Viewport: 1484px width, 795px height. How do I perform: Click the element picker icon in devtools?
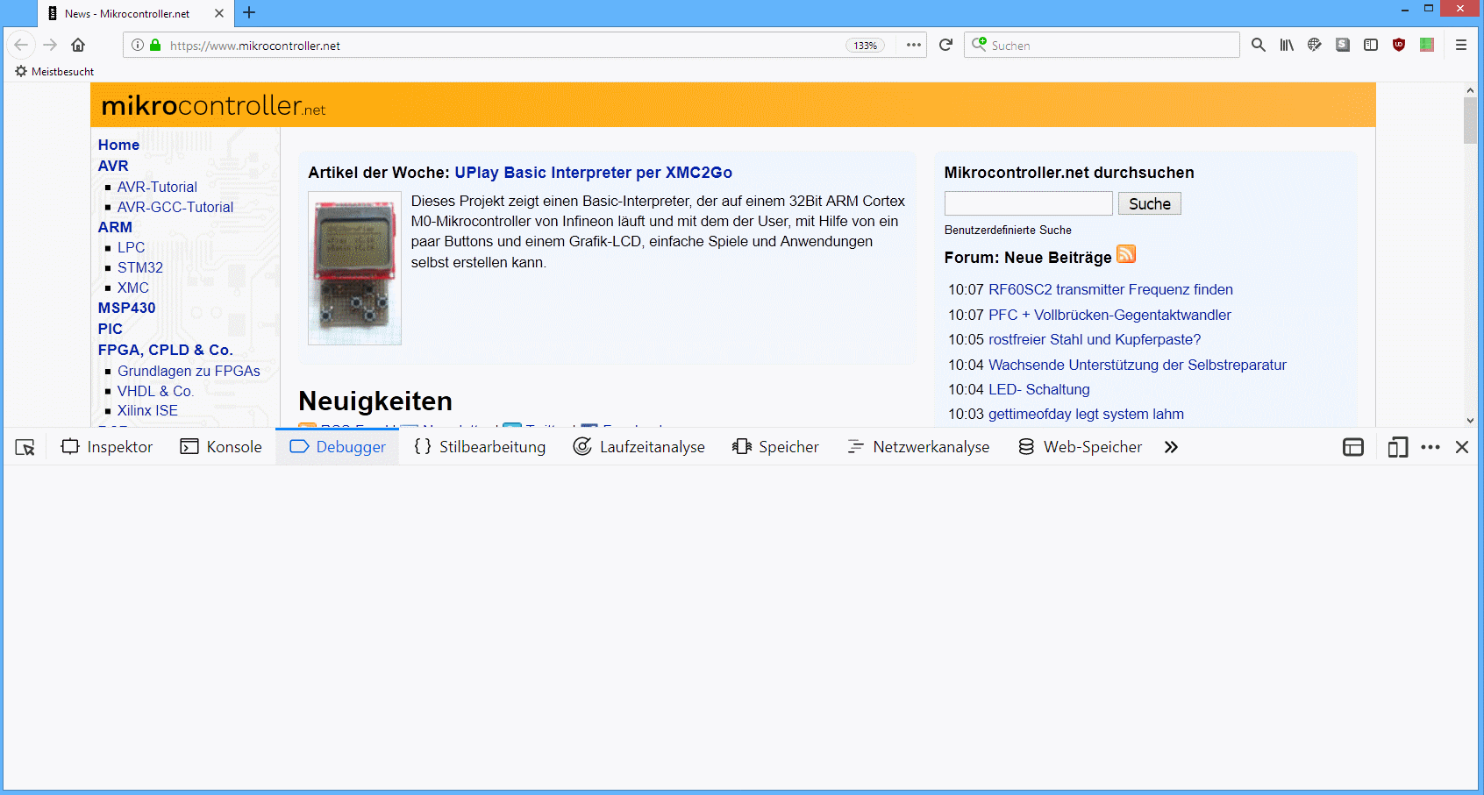pos(25,447)
